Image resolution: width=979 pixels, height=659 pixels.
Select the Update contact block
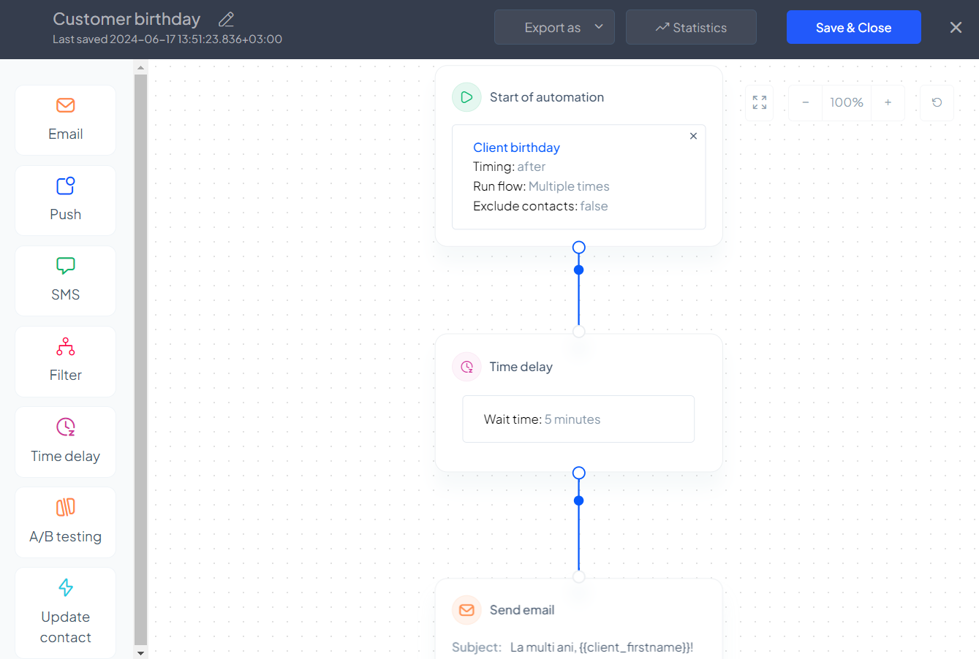(x=66, y=612)
